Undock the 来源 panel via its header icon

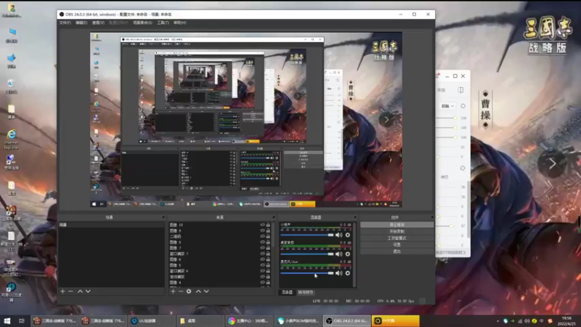tap(274, 217)
